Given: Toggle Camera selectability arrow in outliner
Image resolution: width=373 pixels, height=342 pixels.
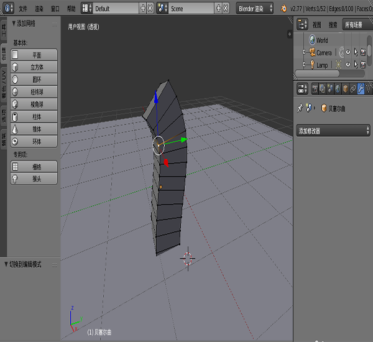Looking at the screenshot, I should [x=356, y=53].
